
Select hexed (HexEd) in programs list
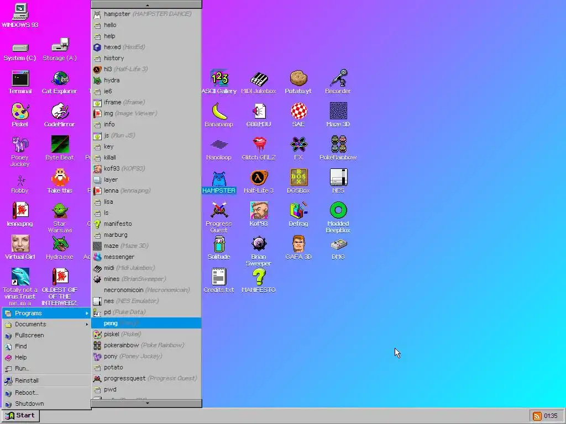(x=146, y=47)
